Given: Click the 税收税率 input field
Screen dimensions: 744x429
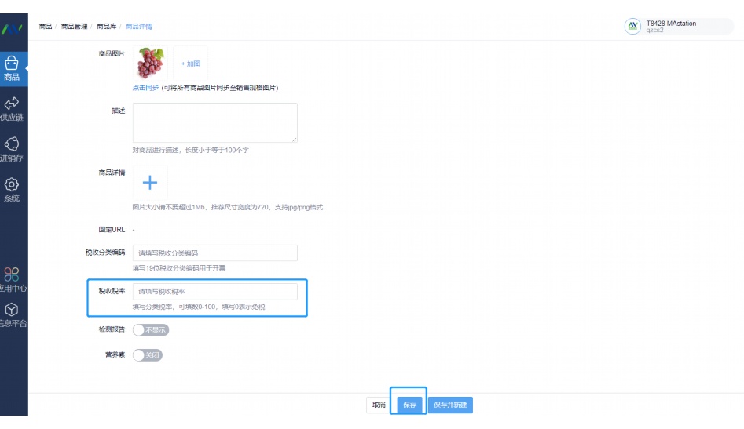Looking at the screenshot, I should pos(215,291).
